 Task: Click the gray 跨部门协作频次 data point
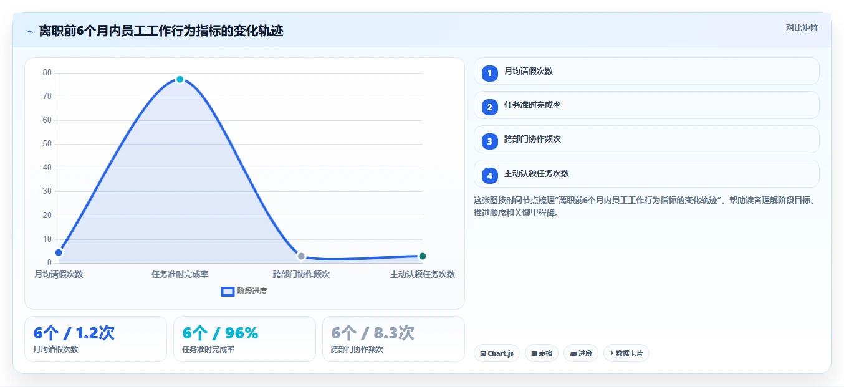[x=301, y=256]
